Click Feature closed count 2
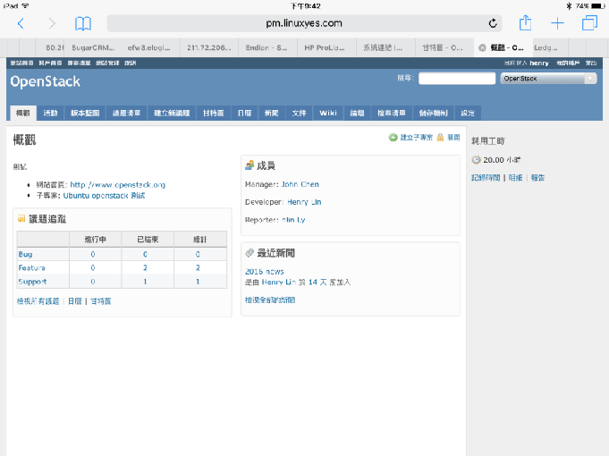 click(145, 267)
